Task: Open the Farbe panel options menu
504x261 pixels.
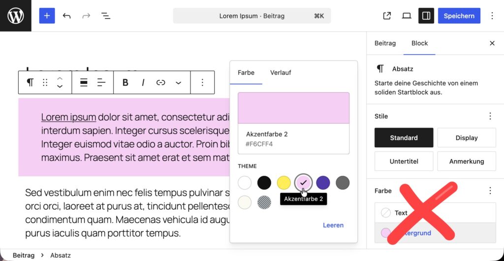Action: point(490,191)
